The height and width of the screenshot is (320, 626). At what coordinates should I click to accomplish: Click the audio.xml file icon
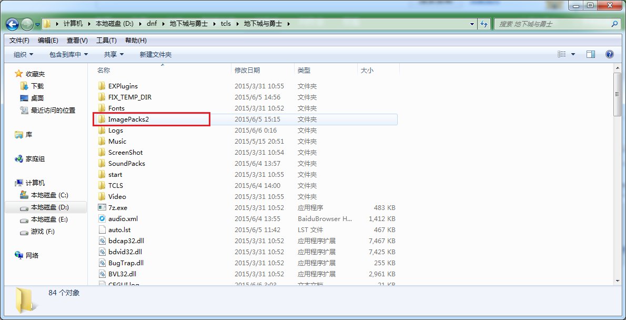[103, 218]
